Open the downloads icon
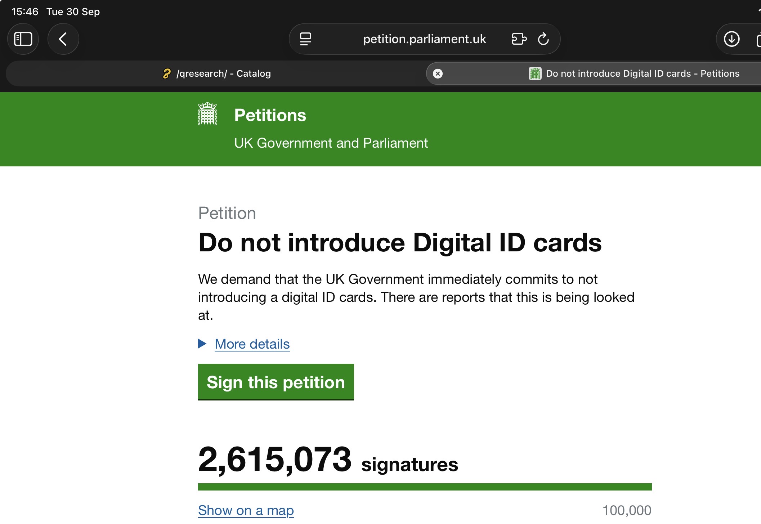 tap(731, 39)
